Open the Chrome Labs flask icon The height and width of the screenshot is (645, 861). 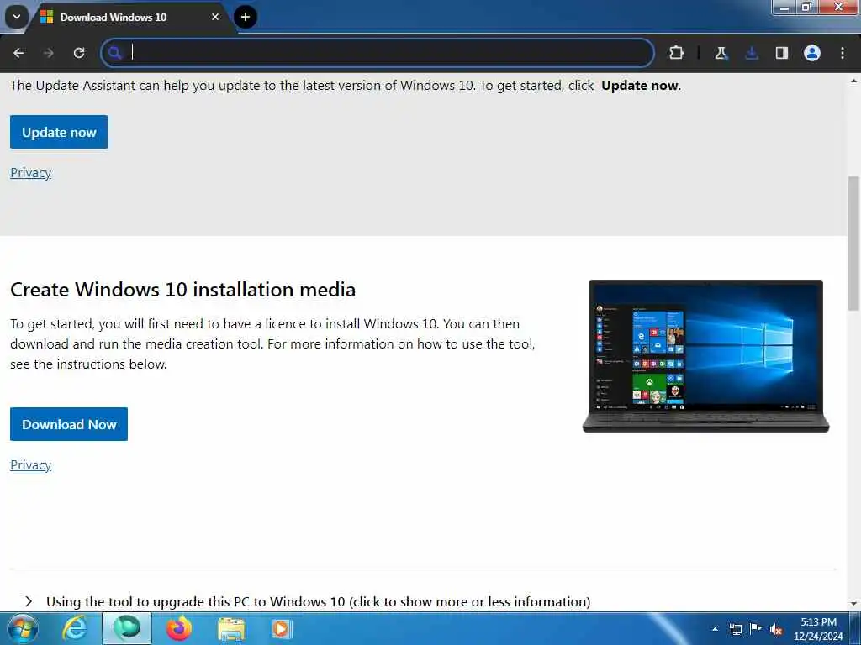[x=721, y=53]
